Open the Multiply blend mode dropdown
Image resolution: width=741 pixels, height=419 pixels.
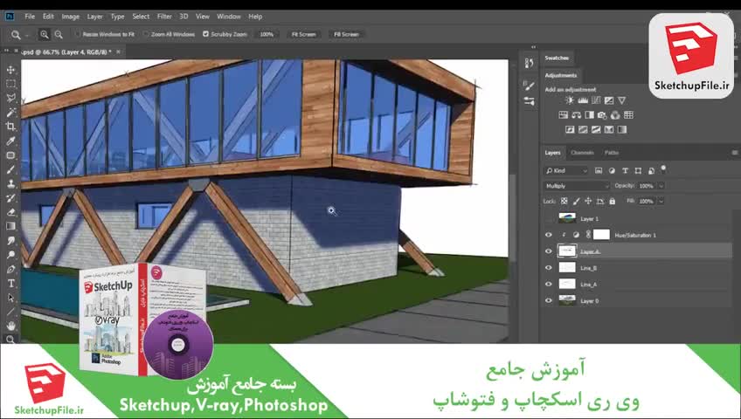577,186
